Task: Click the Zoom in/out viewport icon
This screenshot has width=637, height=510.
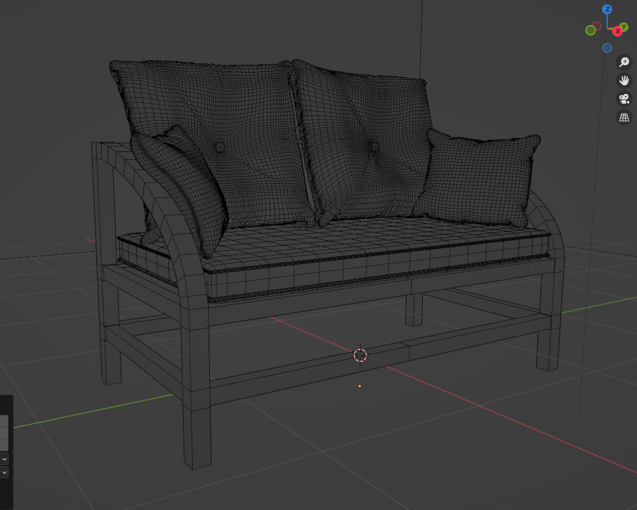Action: click(624, 62)
